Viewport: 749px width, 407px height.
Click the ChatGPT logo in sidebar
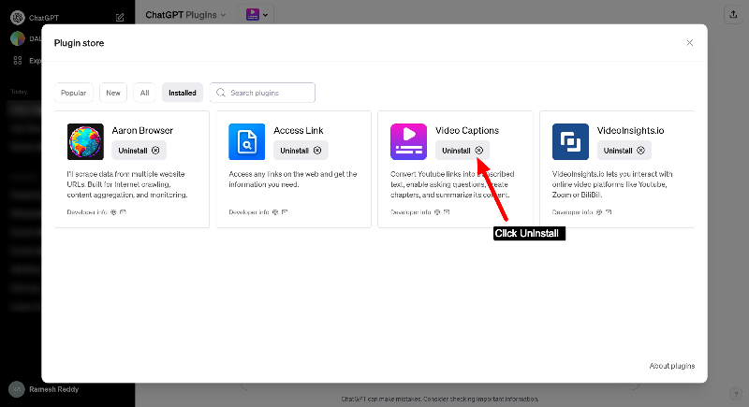(18, 18)
